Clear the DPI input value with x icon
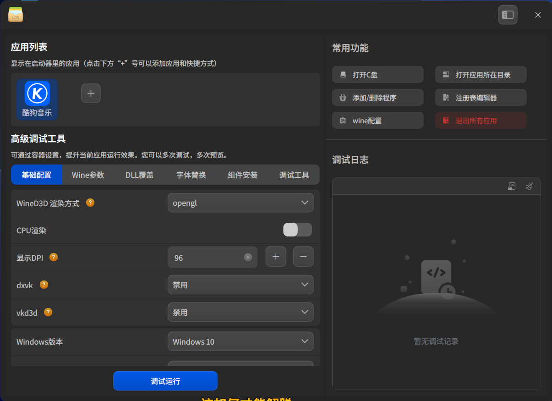 click(248, 258)
